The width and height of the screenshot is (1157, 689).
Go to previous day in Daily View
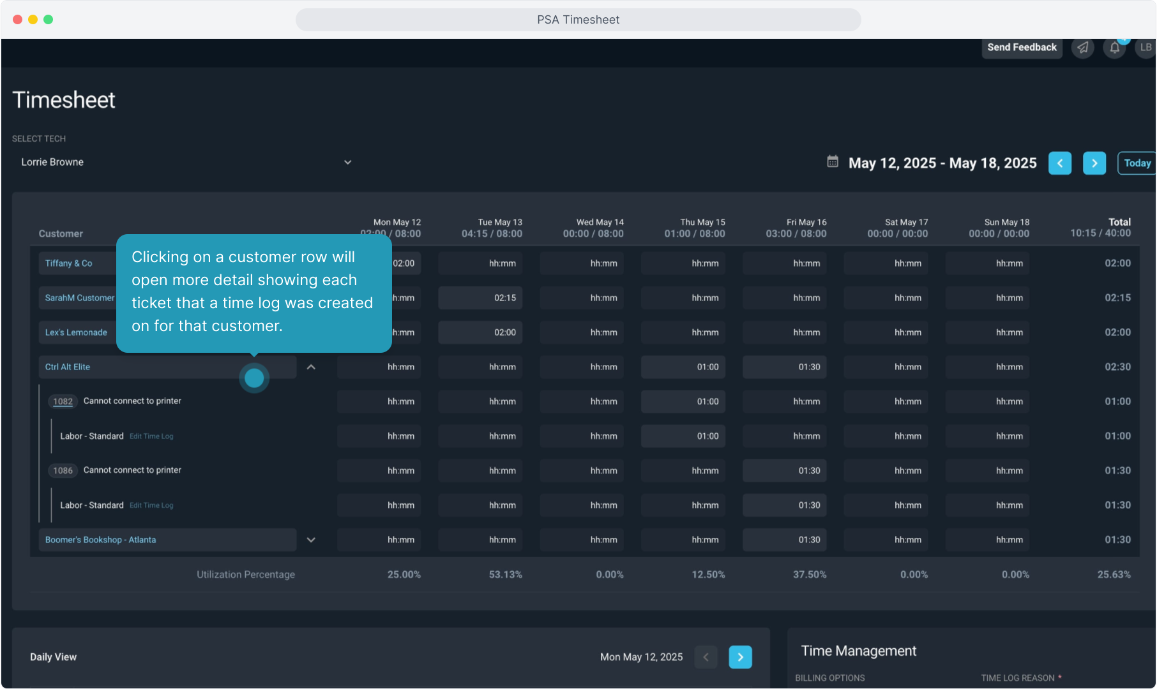coord(706,657)
